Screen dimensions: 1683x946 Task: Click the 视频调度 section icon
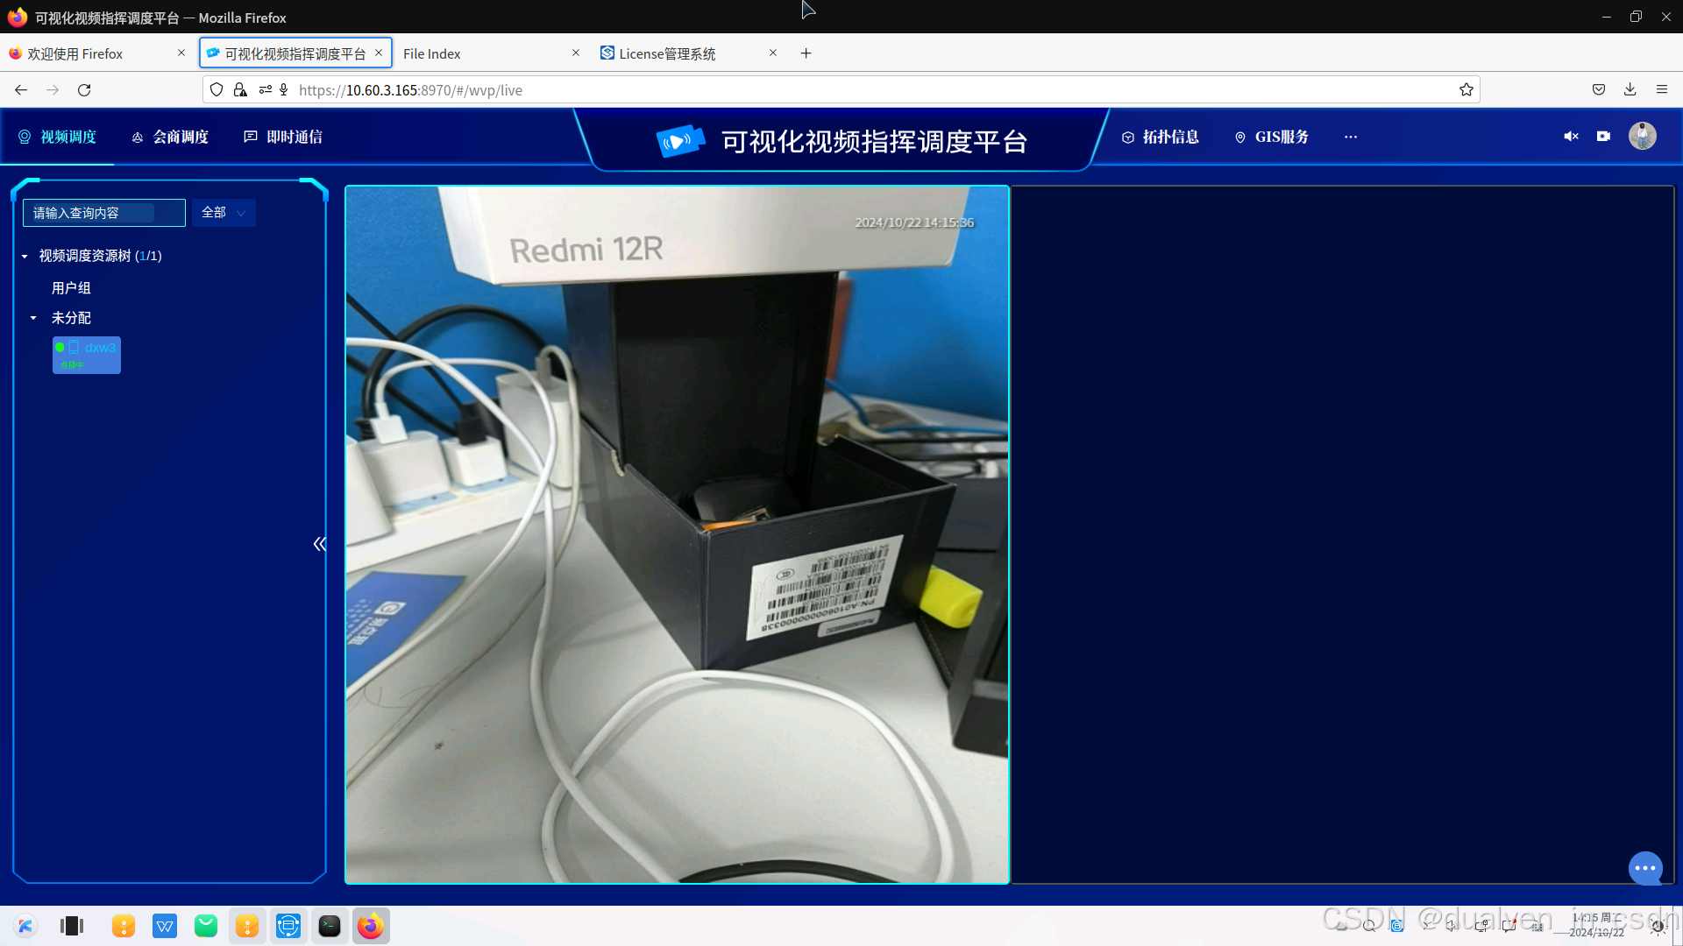(24, 136)
